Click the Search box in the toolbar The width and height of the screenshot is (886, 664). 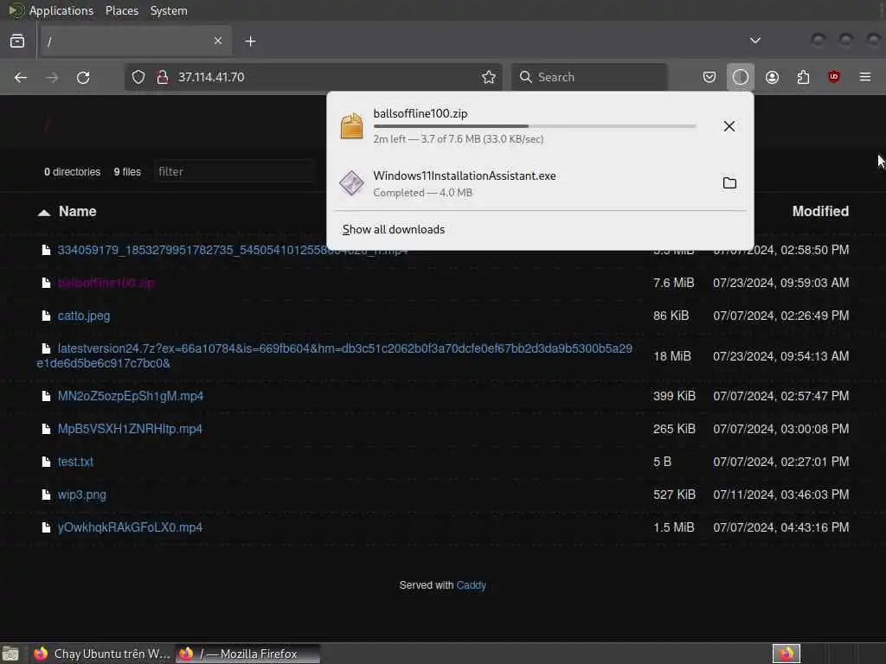(588, 77)
